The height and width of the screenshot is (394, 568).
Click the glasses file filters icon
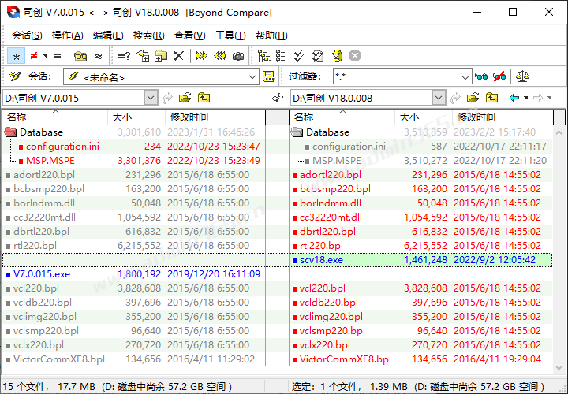[481, 76]
